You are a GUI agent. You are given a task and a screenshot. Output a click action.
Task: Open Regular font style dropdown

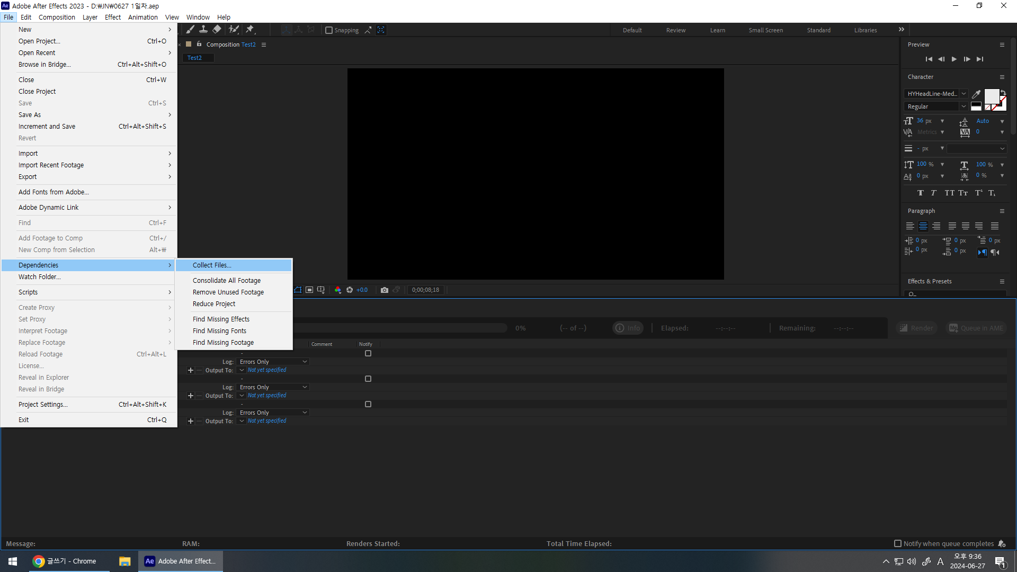(964, 106)
